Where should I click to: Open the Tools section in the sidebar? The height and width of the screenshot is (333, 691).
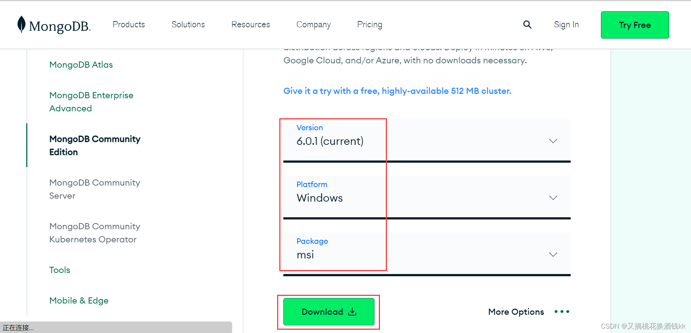pyautogui.click(x=59, y=270)
